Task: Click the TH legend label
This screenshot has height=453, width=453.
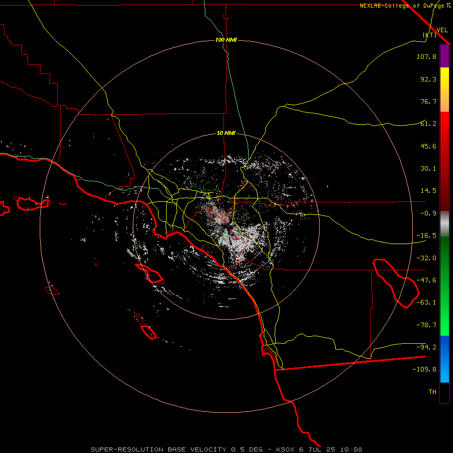Action: pyautogui.click(x=432, y=392)
